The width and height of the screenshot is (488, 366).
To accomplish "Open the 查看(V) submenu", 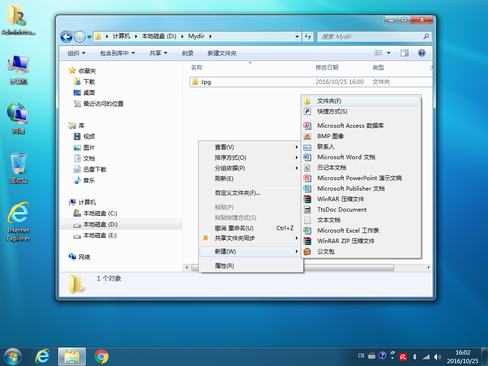I will pos(251,147).
